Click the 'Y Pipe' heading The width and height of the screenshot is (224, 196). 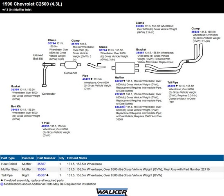click(x=45, y=123)
